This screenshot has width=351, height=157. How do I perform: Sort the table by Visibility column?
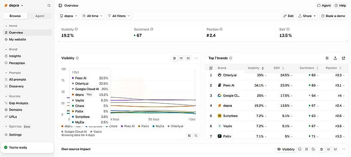[x=255, y=68]
